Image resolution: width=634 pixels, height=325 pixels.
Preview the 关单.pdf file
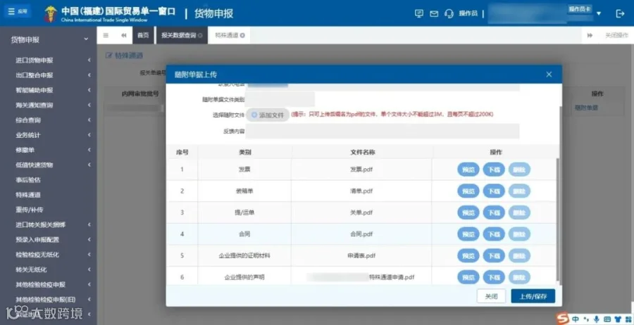tap(468, 212)
